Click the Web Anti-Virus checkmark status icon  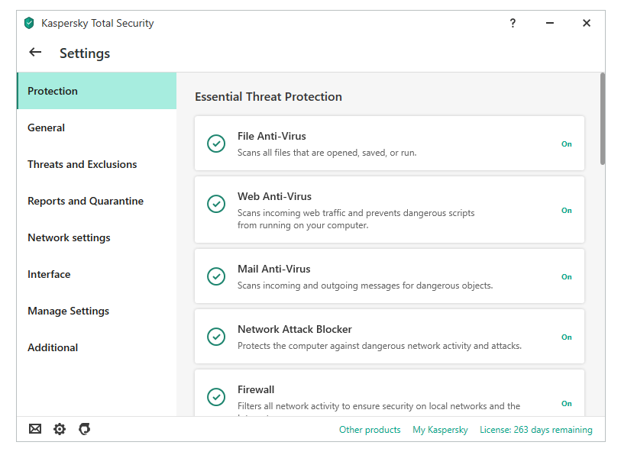216,204
